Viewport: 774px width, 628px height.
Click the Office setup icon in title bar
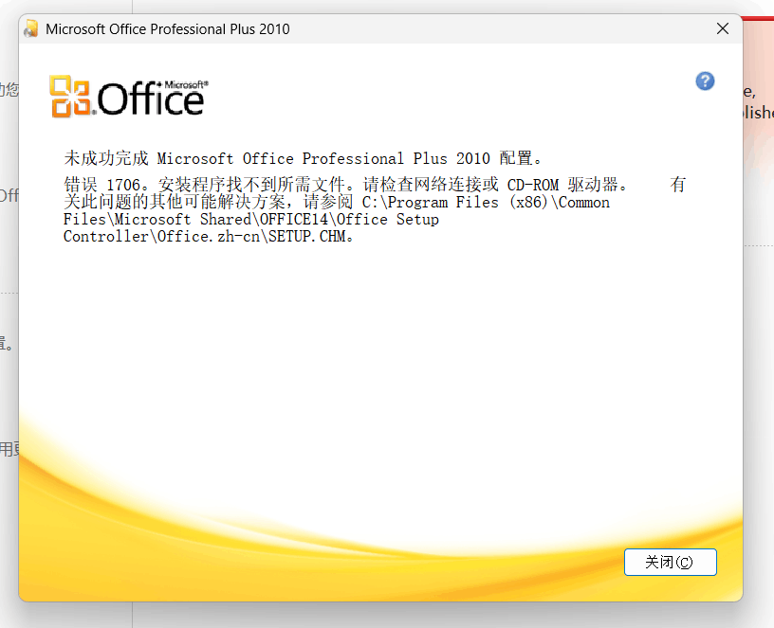pyautogui.click(x=31, y=28)
